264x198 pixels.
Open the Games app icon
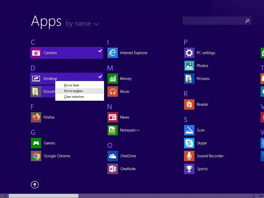pos(36,143)
